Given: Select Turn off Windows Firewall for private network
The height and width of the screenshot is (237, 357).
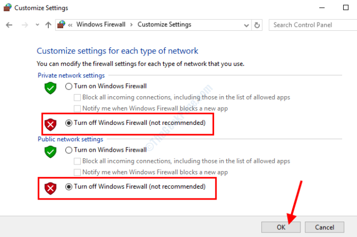Looking at the screenshot, I should pyautogui.click(x=69, y=123).
